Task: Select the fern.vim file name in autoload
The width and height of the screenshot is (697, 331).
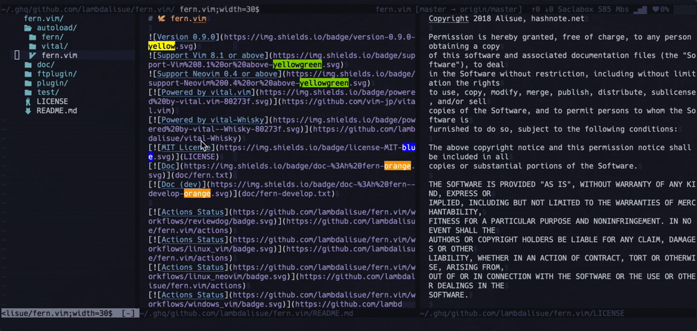Action: (59, 56)
